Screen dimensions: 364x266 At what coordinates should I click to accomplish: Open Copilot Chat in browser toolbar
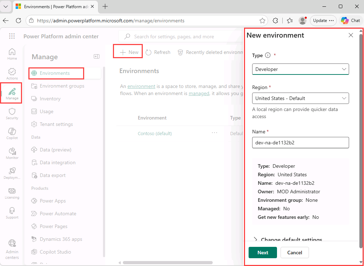click(351, 21)
